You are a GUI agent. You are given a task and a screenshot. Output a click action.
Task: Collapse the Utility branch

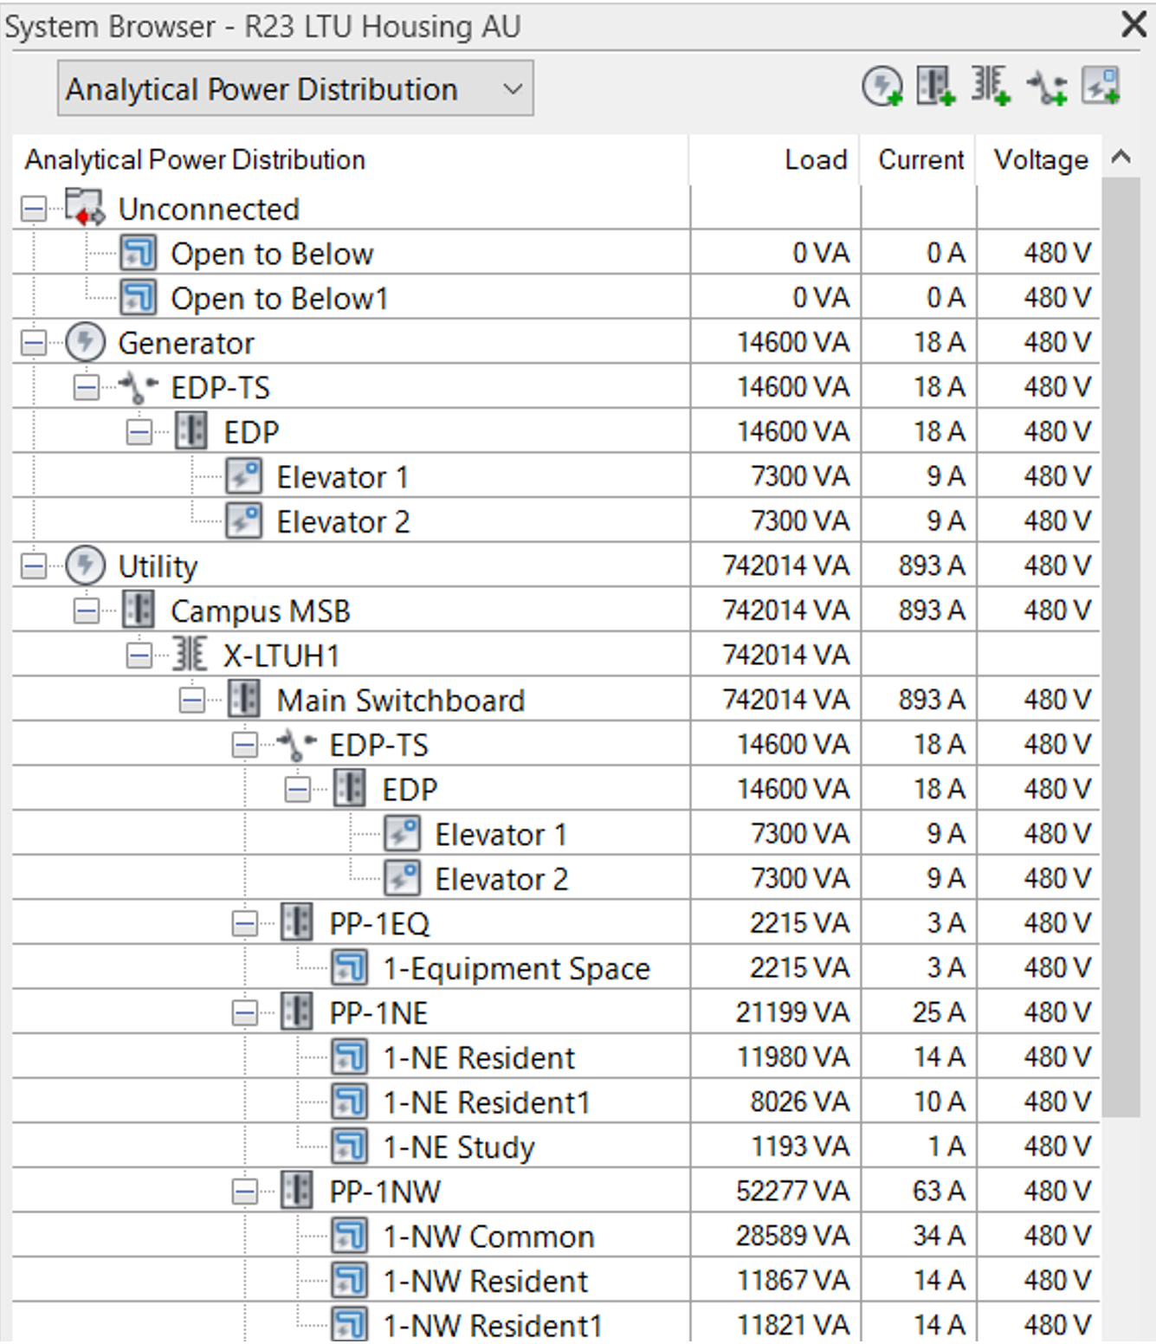(x=34, y=566)
